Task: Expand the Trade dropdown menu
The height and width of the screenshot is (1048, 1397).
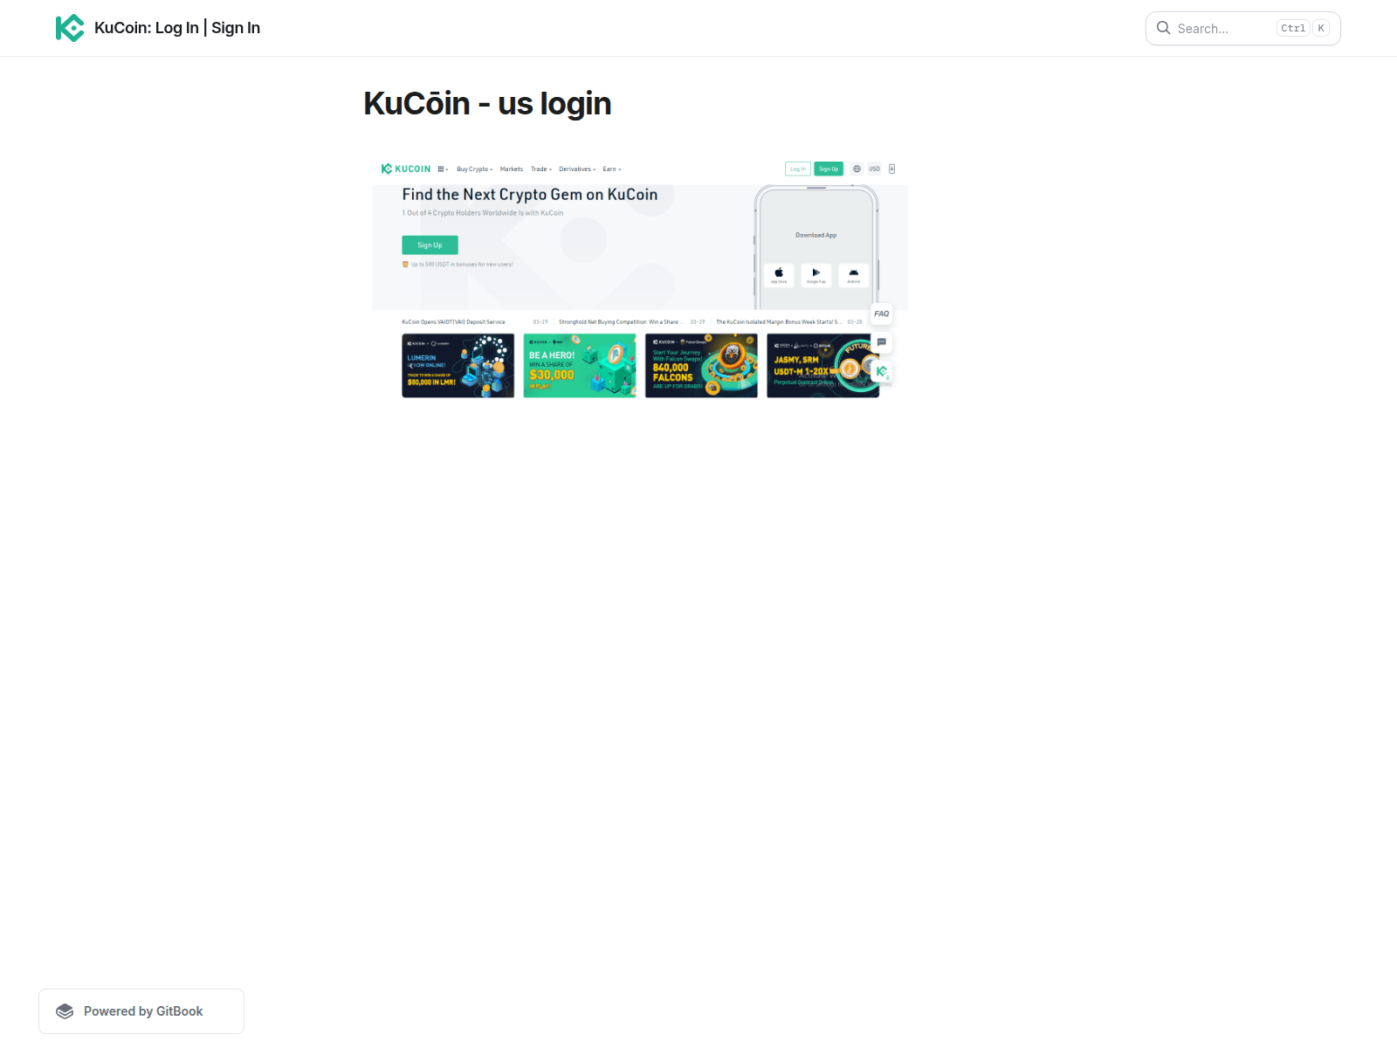Action: [x=541, y=169]
